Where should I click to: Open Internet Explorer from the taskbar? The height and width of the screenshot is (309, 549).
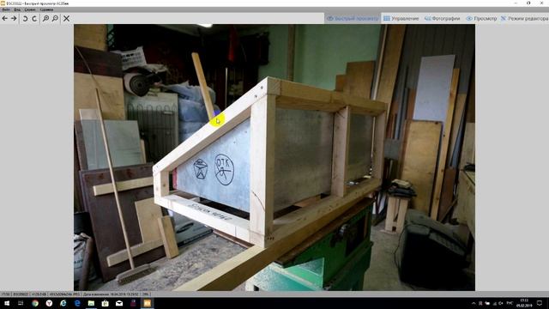tap(63, 303)
